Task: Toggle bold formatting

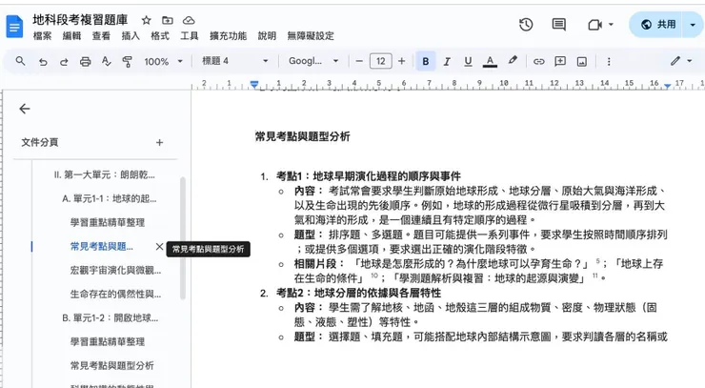Action: click(x=425, y=61)
